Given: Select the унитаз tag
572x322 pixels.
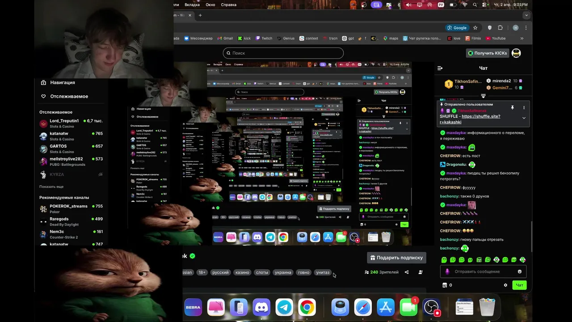Looking at the screenshot, I should click(x=323, y=272).
